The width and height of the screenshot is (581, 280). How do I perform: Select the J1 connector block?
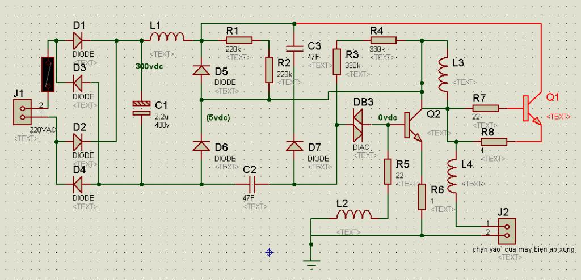coord(22,113)
